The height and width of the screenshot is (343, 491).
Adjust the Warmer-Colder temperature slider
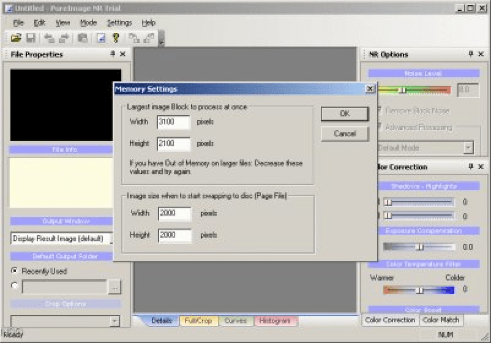(x=419, y=290)
